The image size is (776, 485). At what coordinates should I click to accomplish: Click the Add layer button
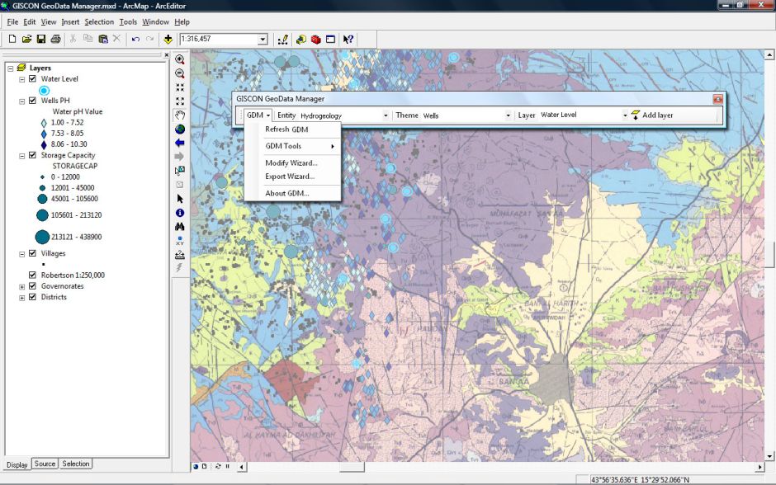pyautogui.click(x=651, y=115)
